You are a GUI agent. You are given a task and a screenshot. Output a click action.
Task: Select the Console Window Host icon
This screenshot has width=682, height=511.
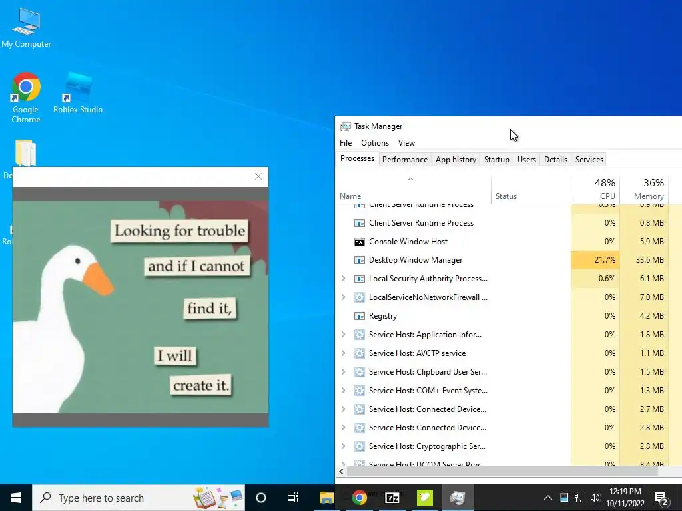click(359, 242)
